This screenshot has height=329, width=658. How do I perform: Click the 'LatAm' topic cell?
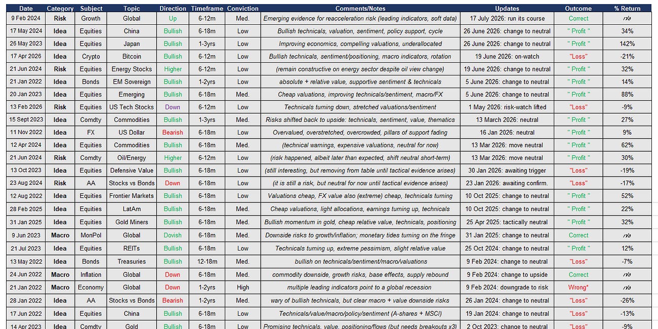click(132, 209)
